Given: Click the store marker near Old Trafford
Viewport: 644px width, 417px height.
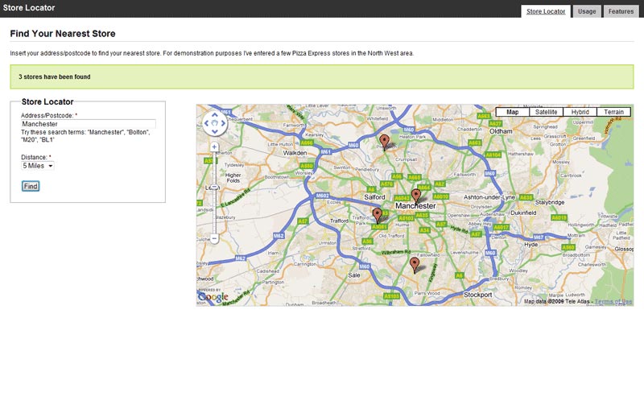Looking at the screenshot, I should click(377, 214).
